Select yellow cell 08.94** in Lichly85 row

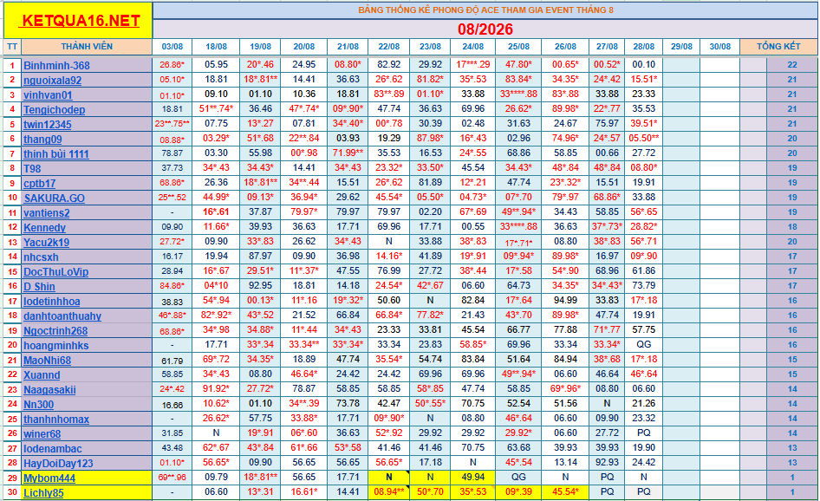389,492
